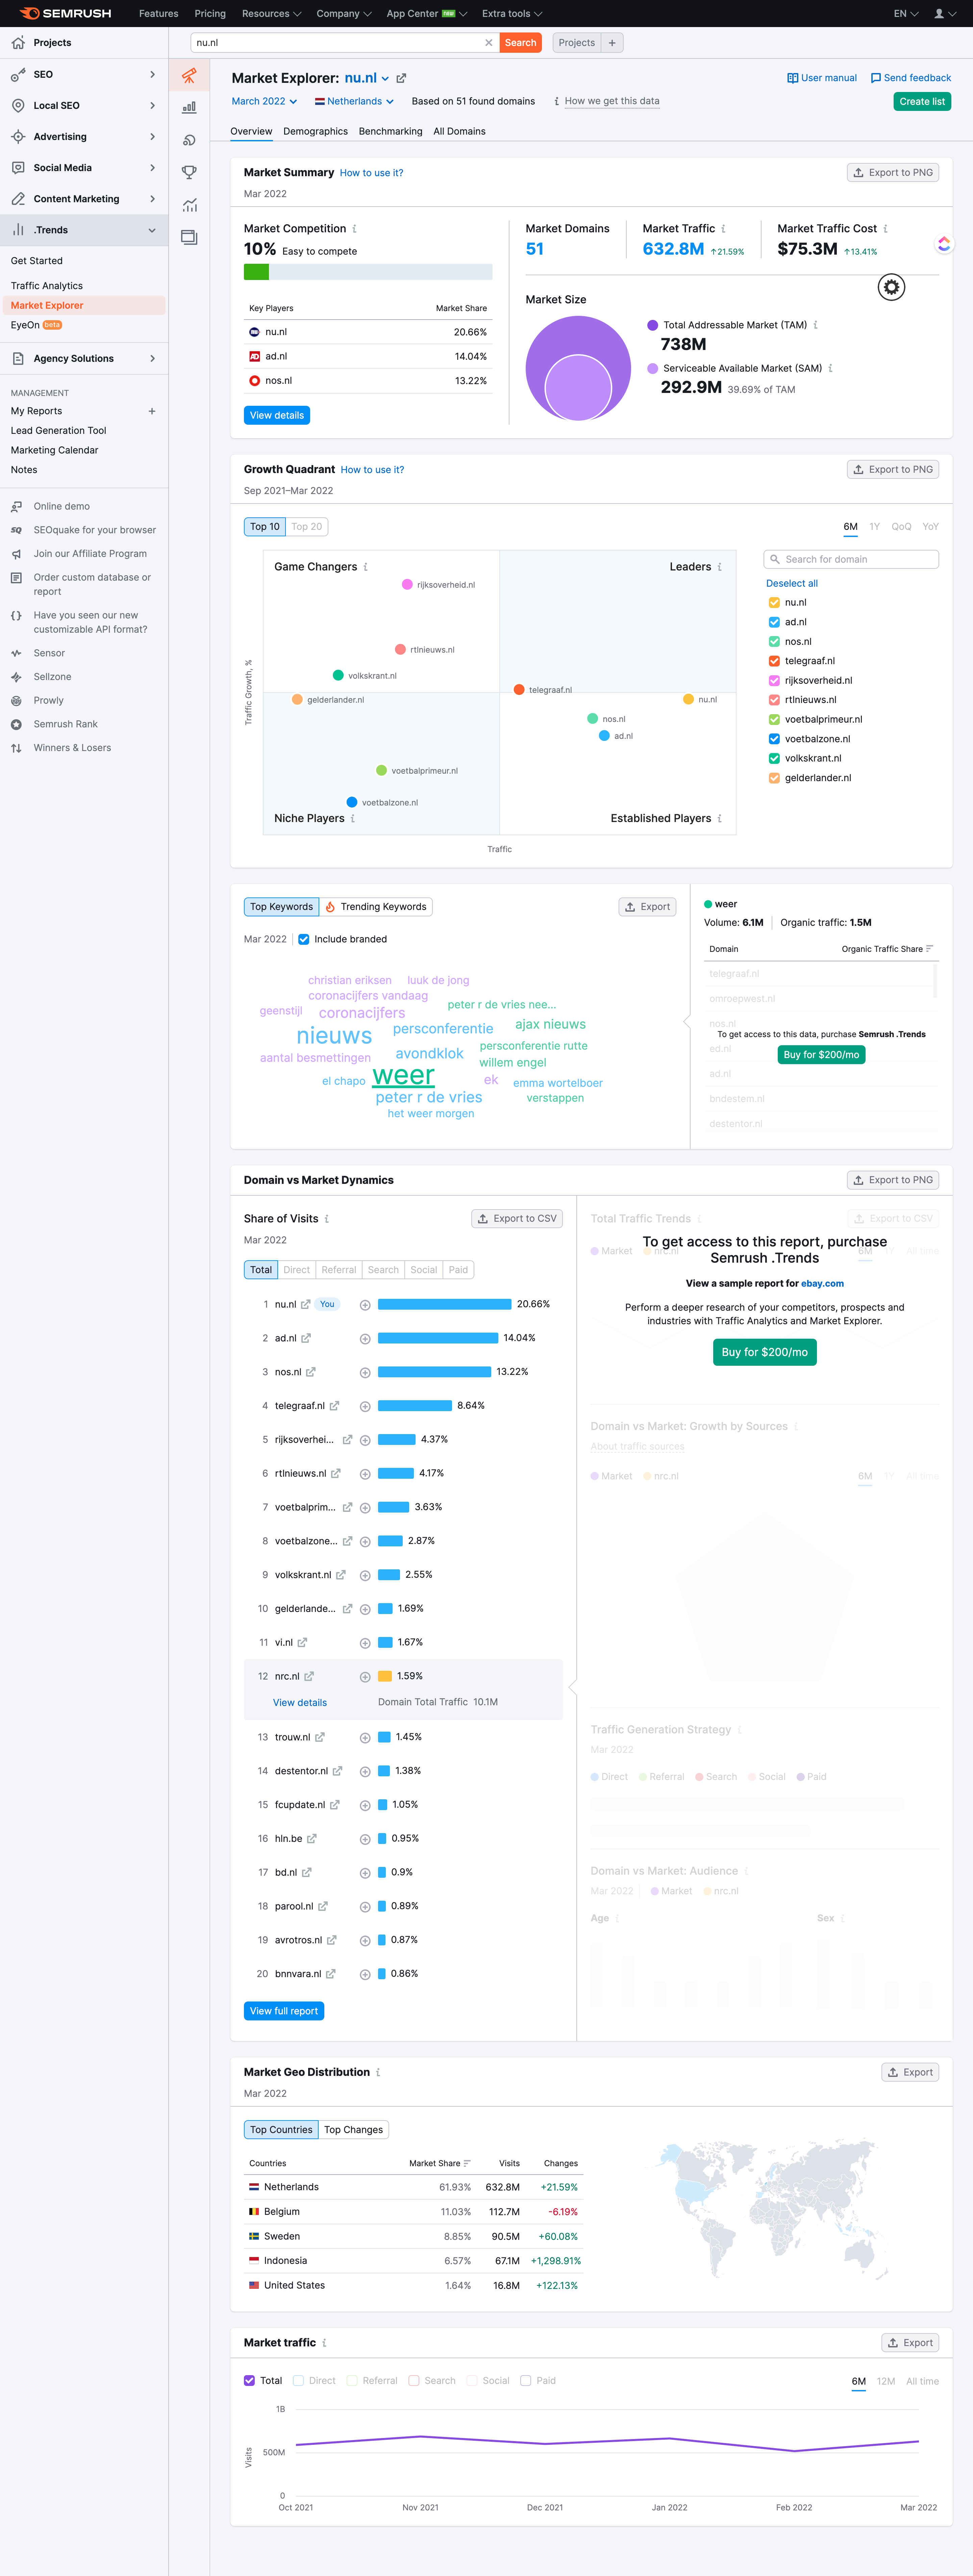Click View details under Key Players

[x=277, y=415]
